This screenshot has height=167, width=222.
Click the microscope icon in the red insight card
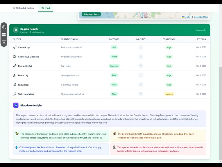coord(114,147)
